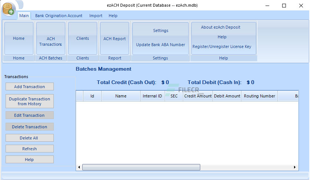310x180 pixels.
Task: Sort by the Routing Number column header
Action: click(x=260, y=96)
